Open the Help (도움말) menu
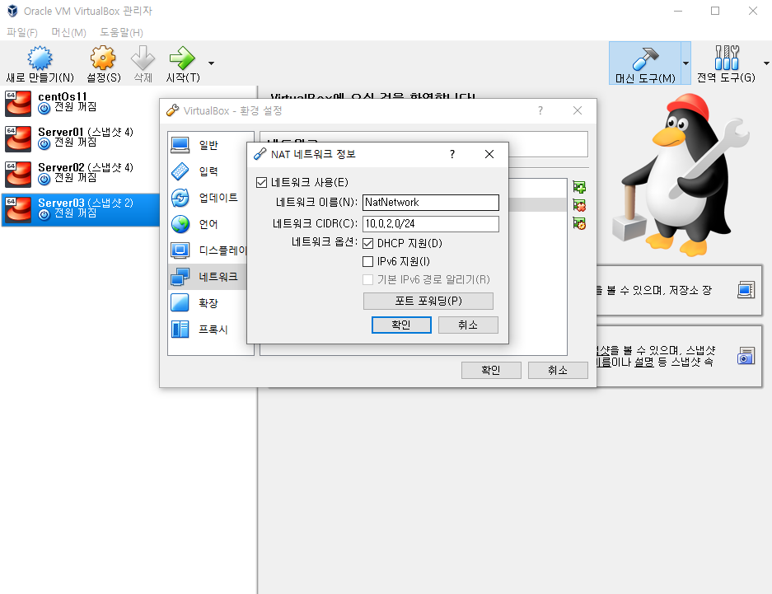The height and width of the screenshot is (594, 772). (x=121, y=32)
